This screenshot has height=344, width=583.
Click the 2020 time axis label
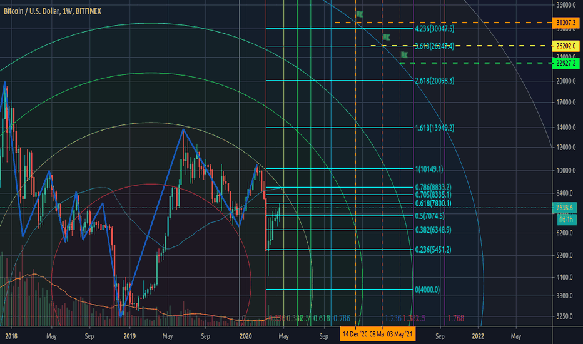point(245,336)
